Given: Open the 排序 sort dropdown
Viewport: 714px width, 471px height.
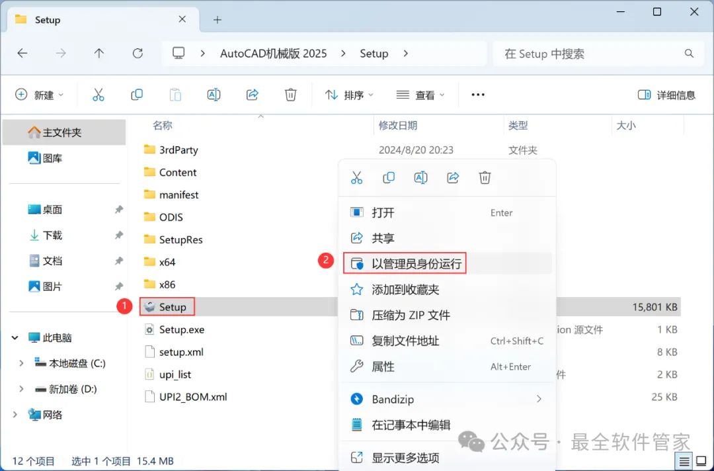Looking at the screenshot, I should point(349,95).
